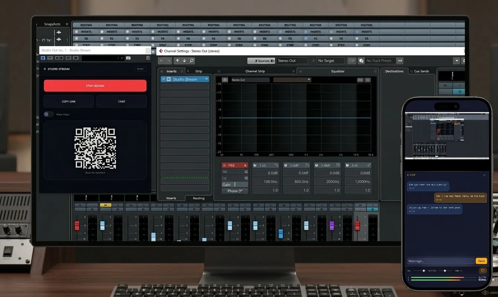
Task: Open the Snapshots list menu icon
Action: tap(67, 24)
